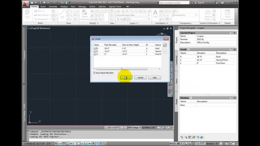Expand the Section & Elevation panel dropdown

(210, 23)
